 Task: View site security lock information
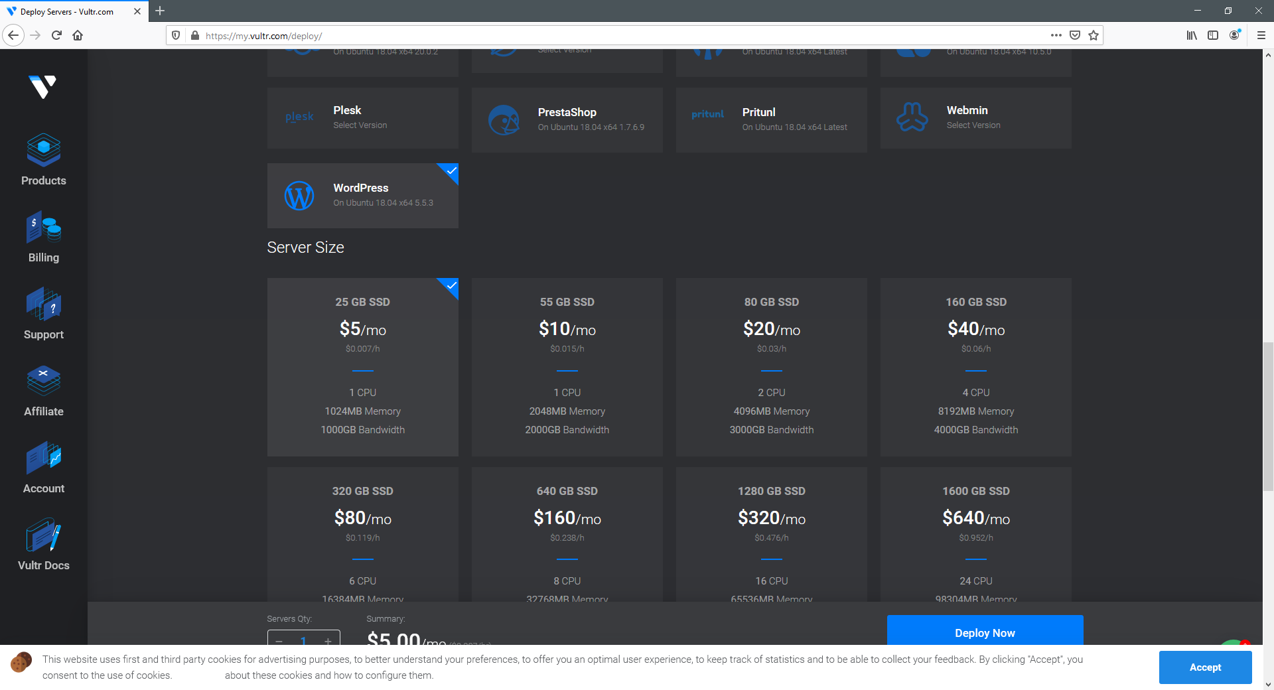click(194, 35)
